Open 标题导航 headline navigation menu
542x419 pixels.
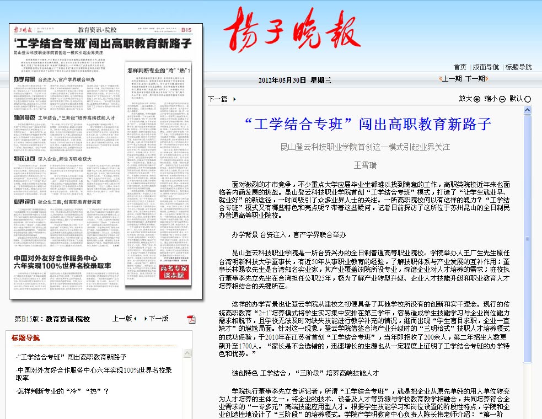tap(518, 67)
